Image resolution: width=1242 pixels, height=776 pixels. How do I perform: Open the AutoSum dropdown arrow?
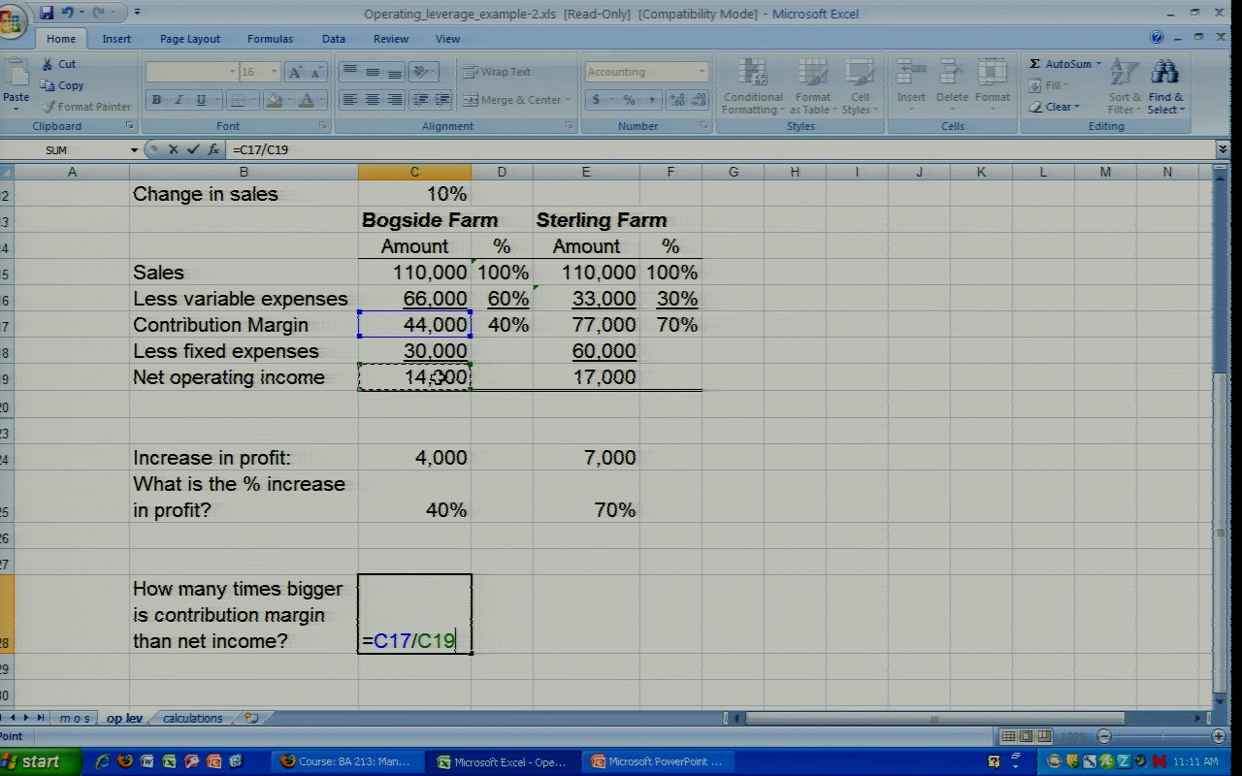pos(1097,64)
